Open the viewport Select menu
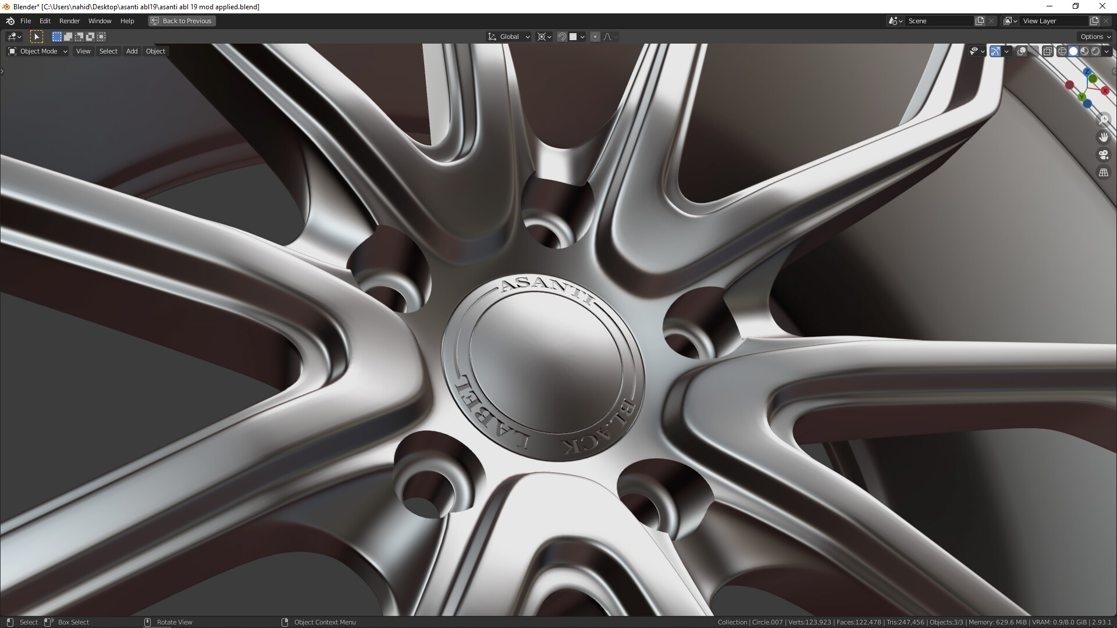The width and height of the screenshot is (1117, 628). point(108,51)
